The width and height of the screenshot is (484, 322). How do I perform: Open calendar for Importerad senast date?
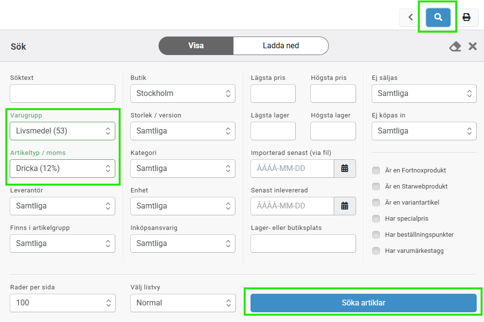coord(344,169)
